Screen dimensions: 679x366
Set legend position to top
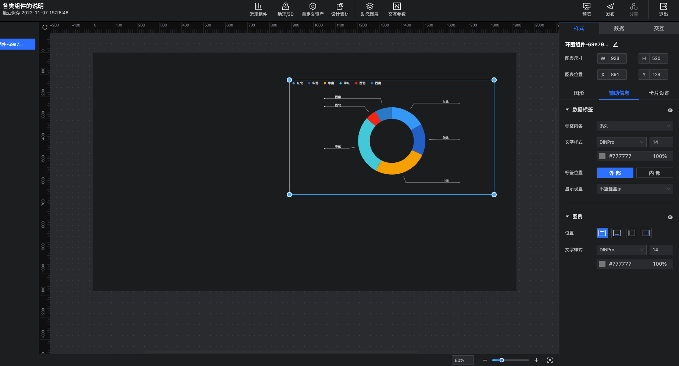coord(602,233)
